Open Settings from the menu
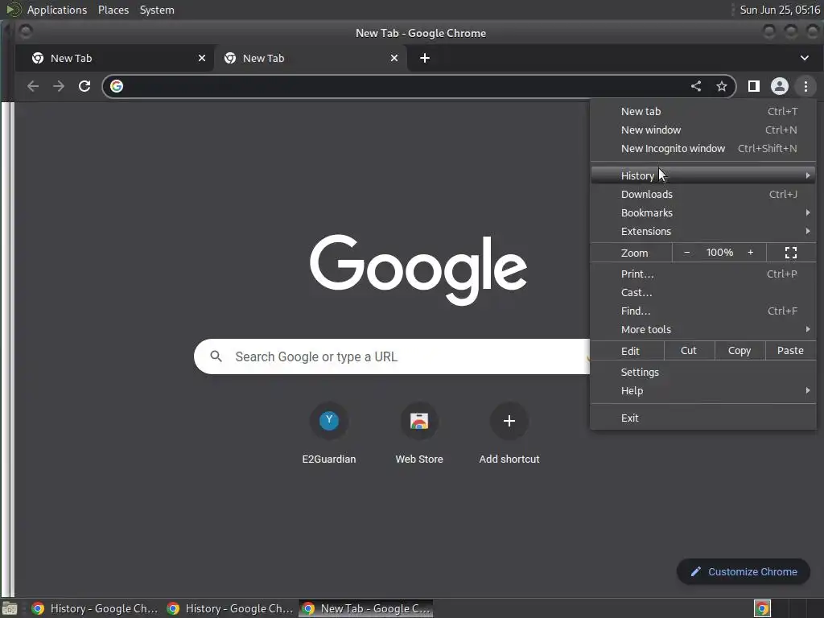 click(x=703, y=372)
